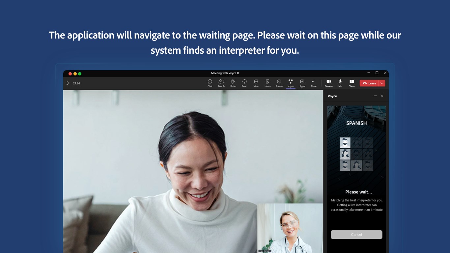Image resolution: width=450 pixels, height=253 pixels.
Task: Click the green macOS fullscreen dot
Action: click(x=80, y=74)
